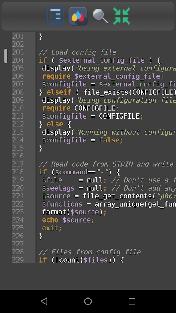Viewport: 176px width, 313px height.
Task: Tap the Android recent apps square
Action: [132, 301]
